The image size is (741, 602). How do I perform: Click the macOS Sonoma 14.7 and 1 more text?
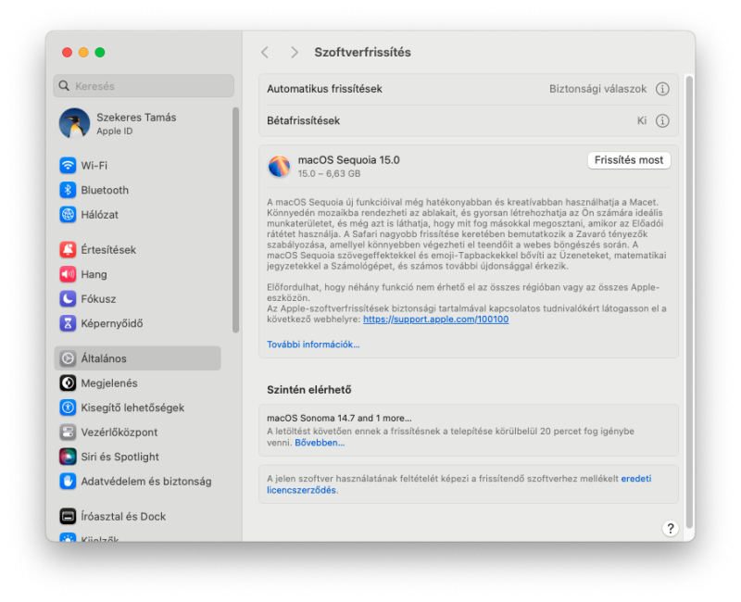coord(339,419)
